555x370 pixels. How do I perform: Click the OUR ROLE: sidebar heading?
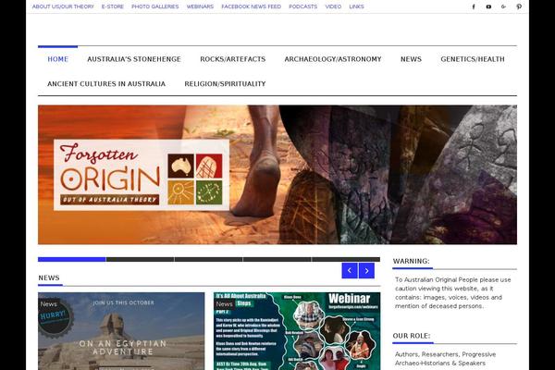tap(412, 336)
